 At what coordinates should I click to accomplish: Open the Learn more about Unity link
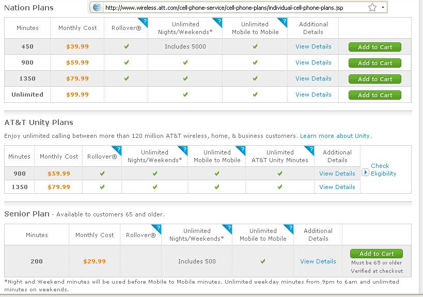click(x=336, y=136)
